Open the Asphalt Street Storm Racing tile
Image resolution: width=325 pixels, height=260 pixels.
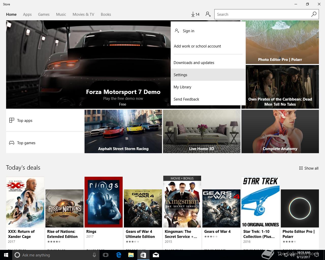click(123, 131)
